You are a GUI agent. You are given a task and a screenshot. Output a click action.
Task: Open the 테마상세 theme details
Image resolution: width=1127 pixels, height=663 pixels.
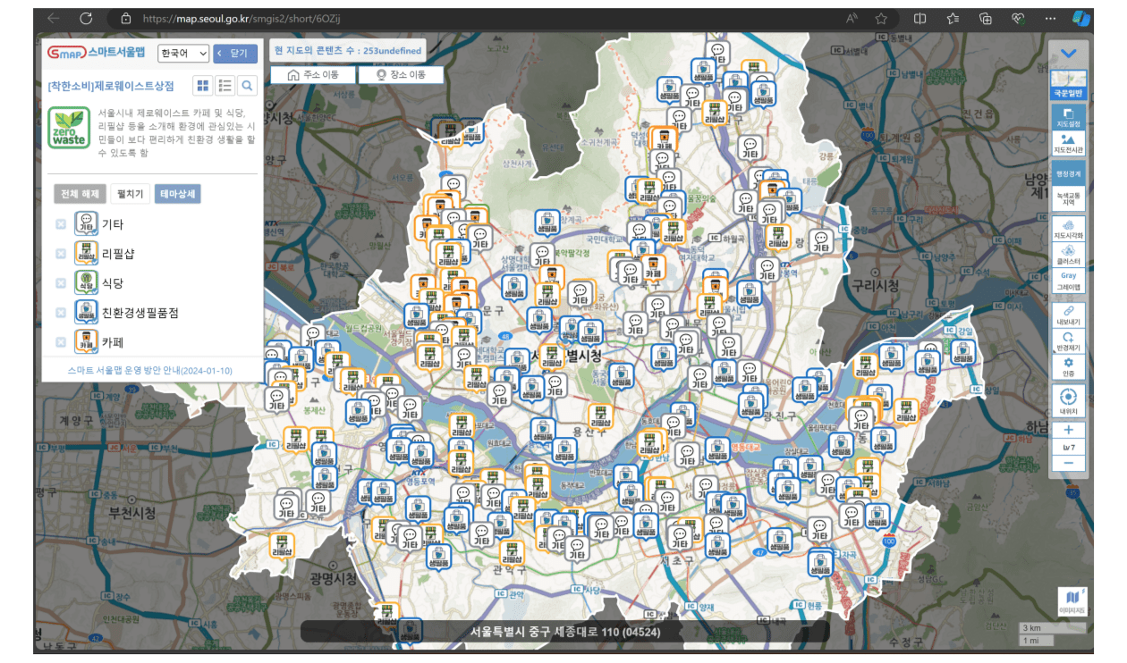point(178,194)
